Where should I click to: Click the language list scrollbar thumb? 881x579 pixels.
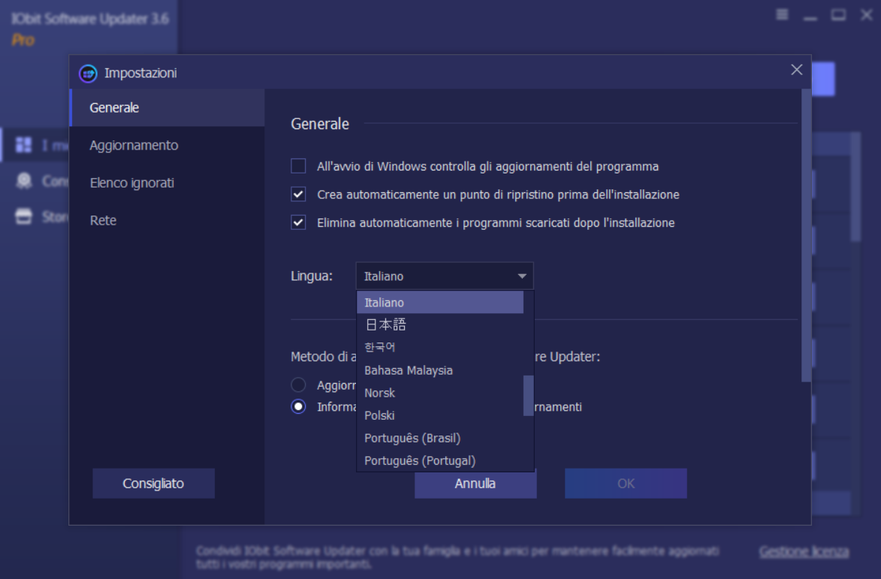528,395
